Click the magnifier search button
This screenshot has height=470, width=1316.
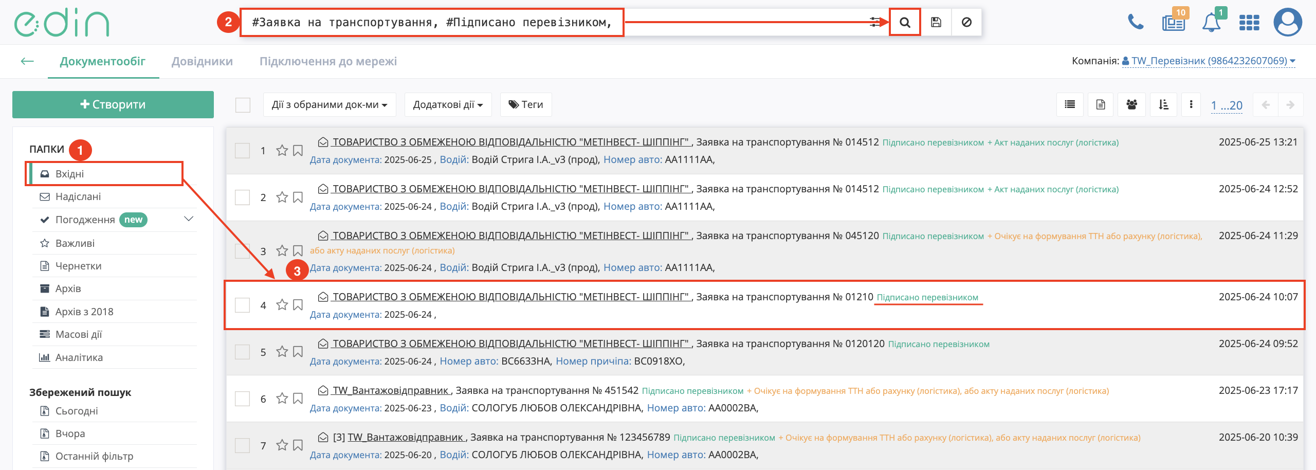point(905,23)
